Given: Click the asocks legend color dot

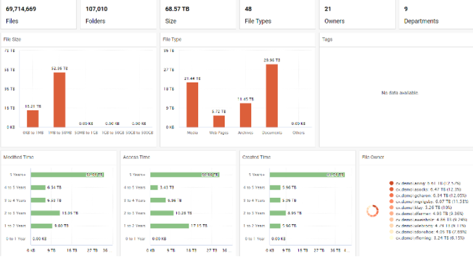Looking at the screenshot, I should [x=391, y=189].
